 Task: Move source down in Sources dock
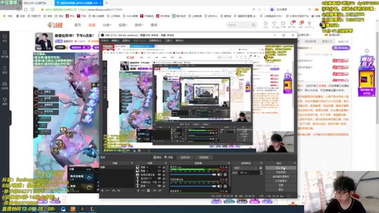160,191
